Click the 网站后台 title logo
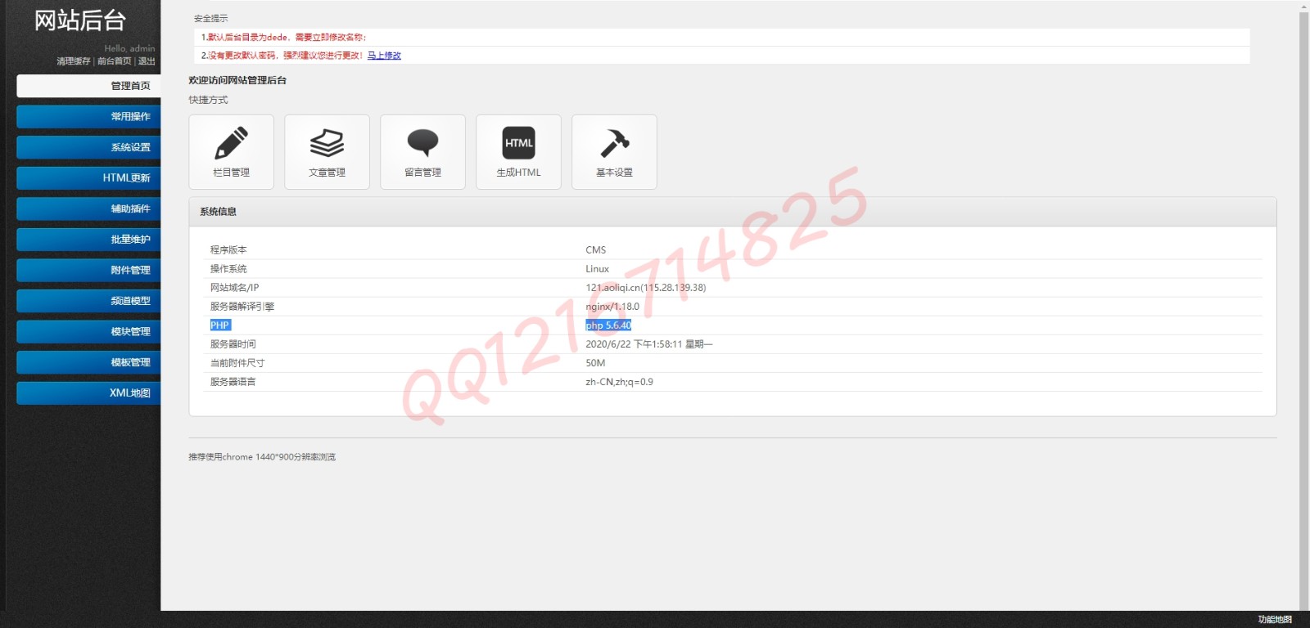This screenshot has width=1310, height=628. pyautogui.click(x=80, y=20)
